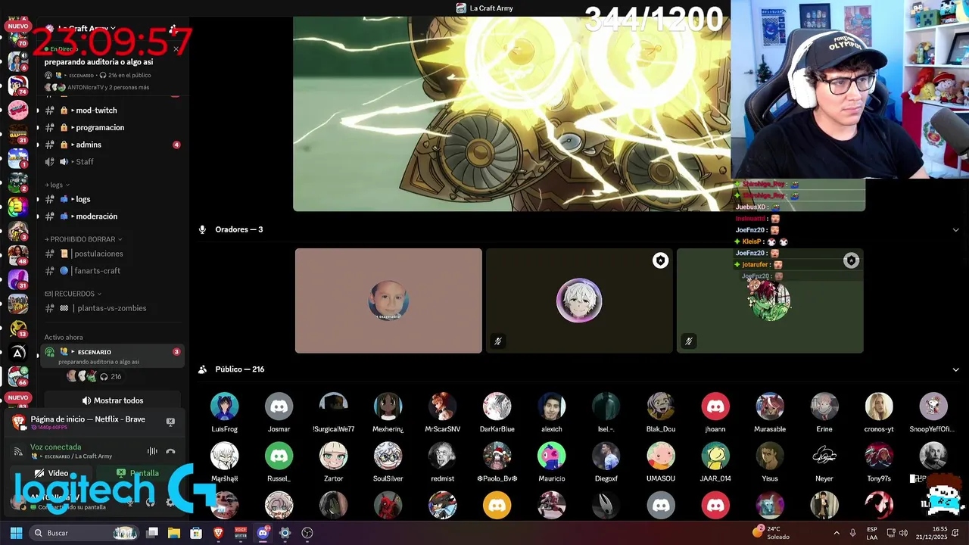Open the Windows Start menu

pos(16,533)
